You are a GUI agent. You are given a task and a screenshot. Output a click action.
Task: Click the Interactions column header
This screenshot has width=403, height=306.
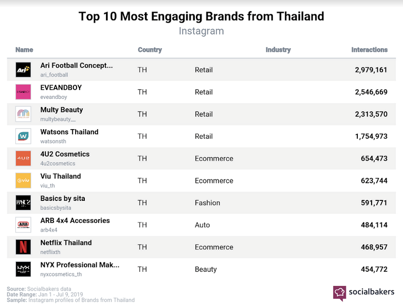[x=369, y=50]
